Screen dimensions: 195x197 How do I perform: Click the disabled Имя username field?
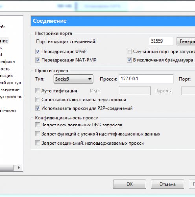pyautogui.click(x=134, y=91)
